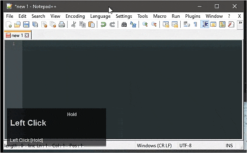Toggle word wrap toolbar icon
Screen dimensions: 247x153
(186, 24)
